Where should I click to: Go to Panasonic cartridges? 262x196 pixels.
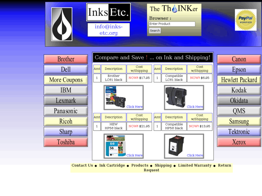coord(66,111)
